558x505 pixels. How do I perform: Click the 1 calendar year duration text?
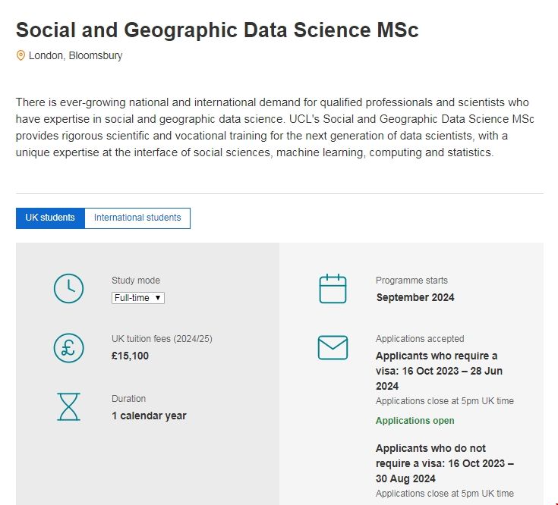149,416
